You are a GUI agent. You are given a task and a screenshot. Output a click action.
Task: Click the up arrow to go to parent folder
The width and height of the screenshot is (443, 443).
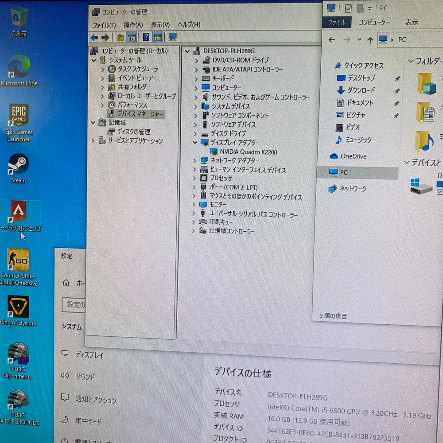click(370, 40)
